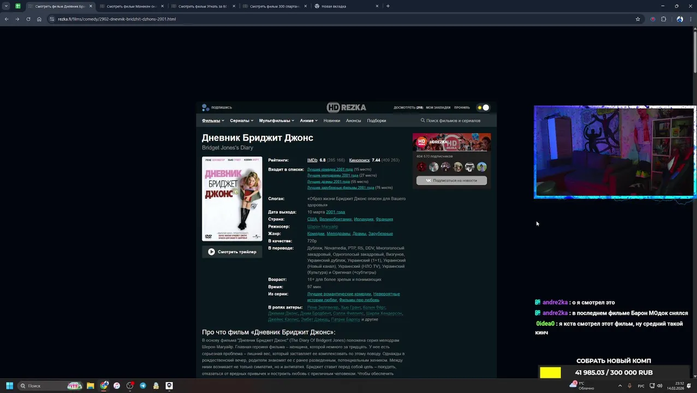Show hidden system tray icons
The image size is (697, 393).
(x=619, y=386)
